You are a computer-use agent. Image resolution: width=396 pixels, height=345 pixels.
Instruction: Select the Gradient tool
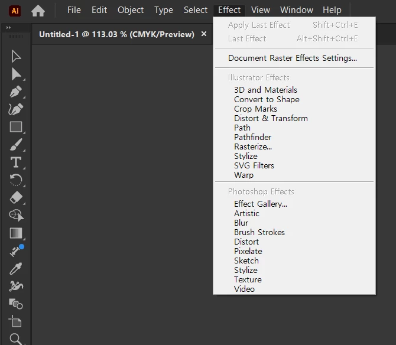click(16, 233)
